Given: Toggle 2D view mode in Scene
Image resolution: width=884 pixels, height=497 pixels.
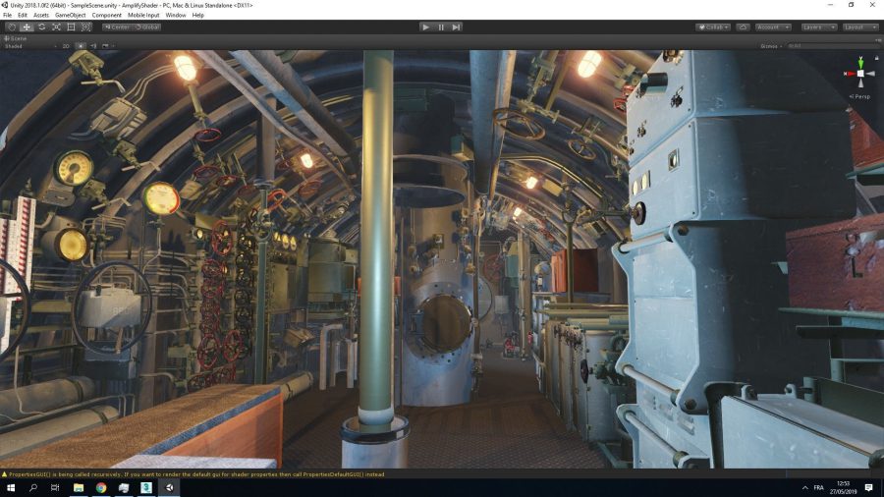Looking at the screenshot, I should click(x=66, y=46).
